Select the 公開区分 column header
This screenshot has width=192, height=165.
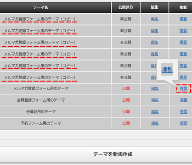click(125, 7)
